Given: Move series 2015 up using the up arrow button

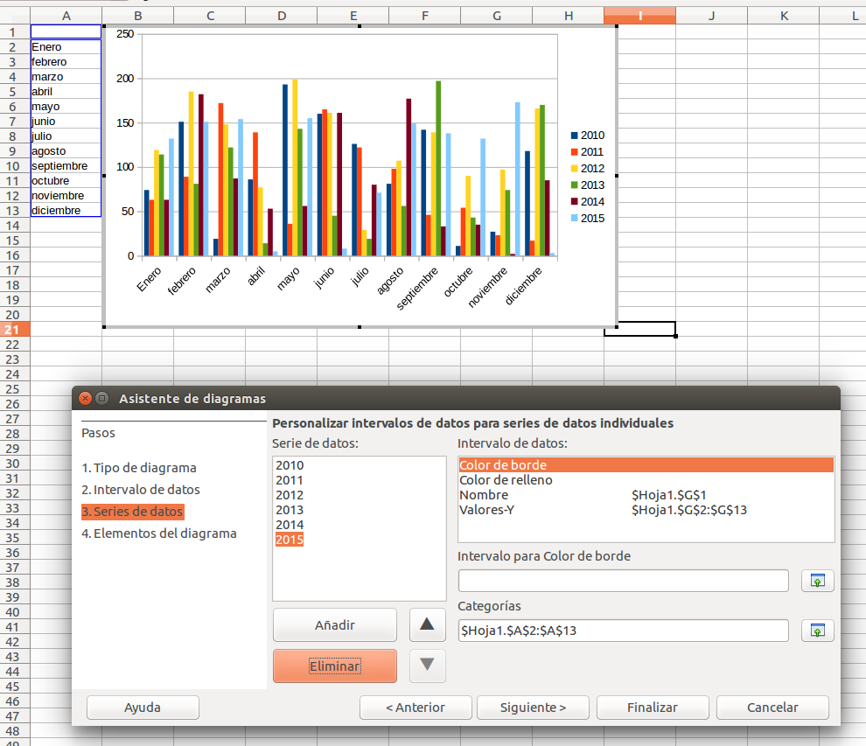Looking at the screenshot, I should pyautogui.click(x=427, y=624).
